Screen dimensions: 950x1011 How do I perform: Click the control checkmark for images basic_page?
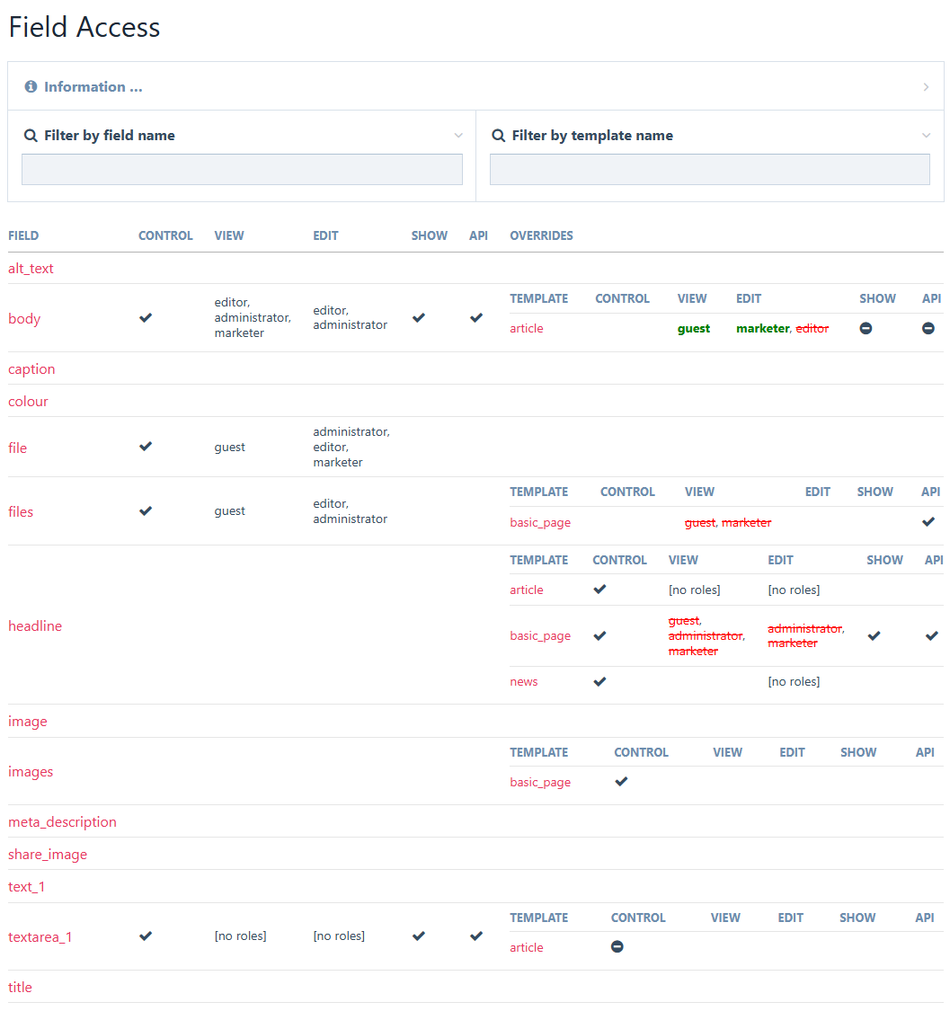621,782
